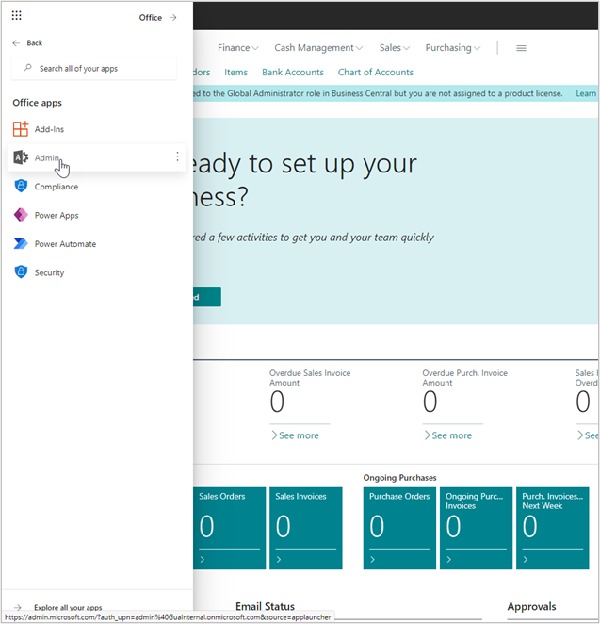Click the search all apps field

click(x=94, y=69)
